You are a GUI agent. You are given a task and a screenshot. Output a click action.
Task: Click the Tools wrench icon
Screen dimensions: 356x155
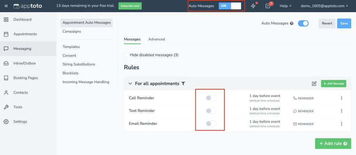pyautogui.click(x=6, y=107)
